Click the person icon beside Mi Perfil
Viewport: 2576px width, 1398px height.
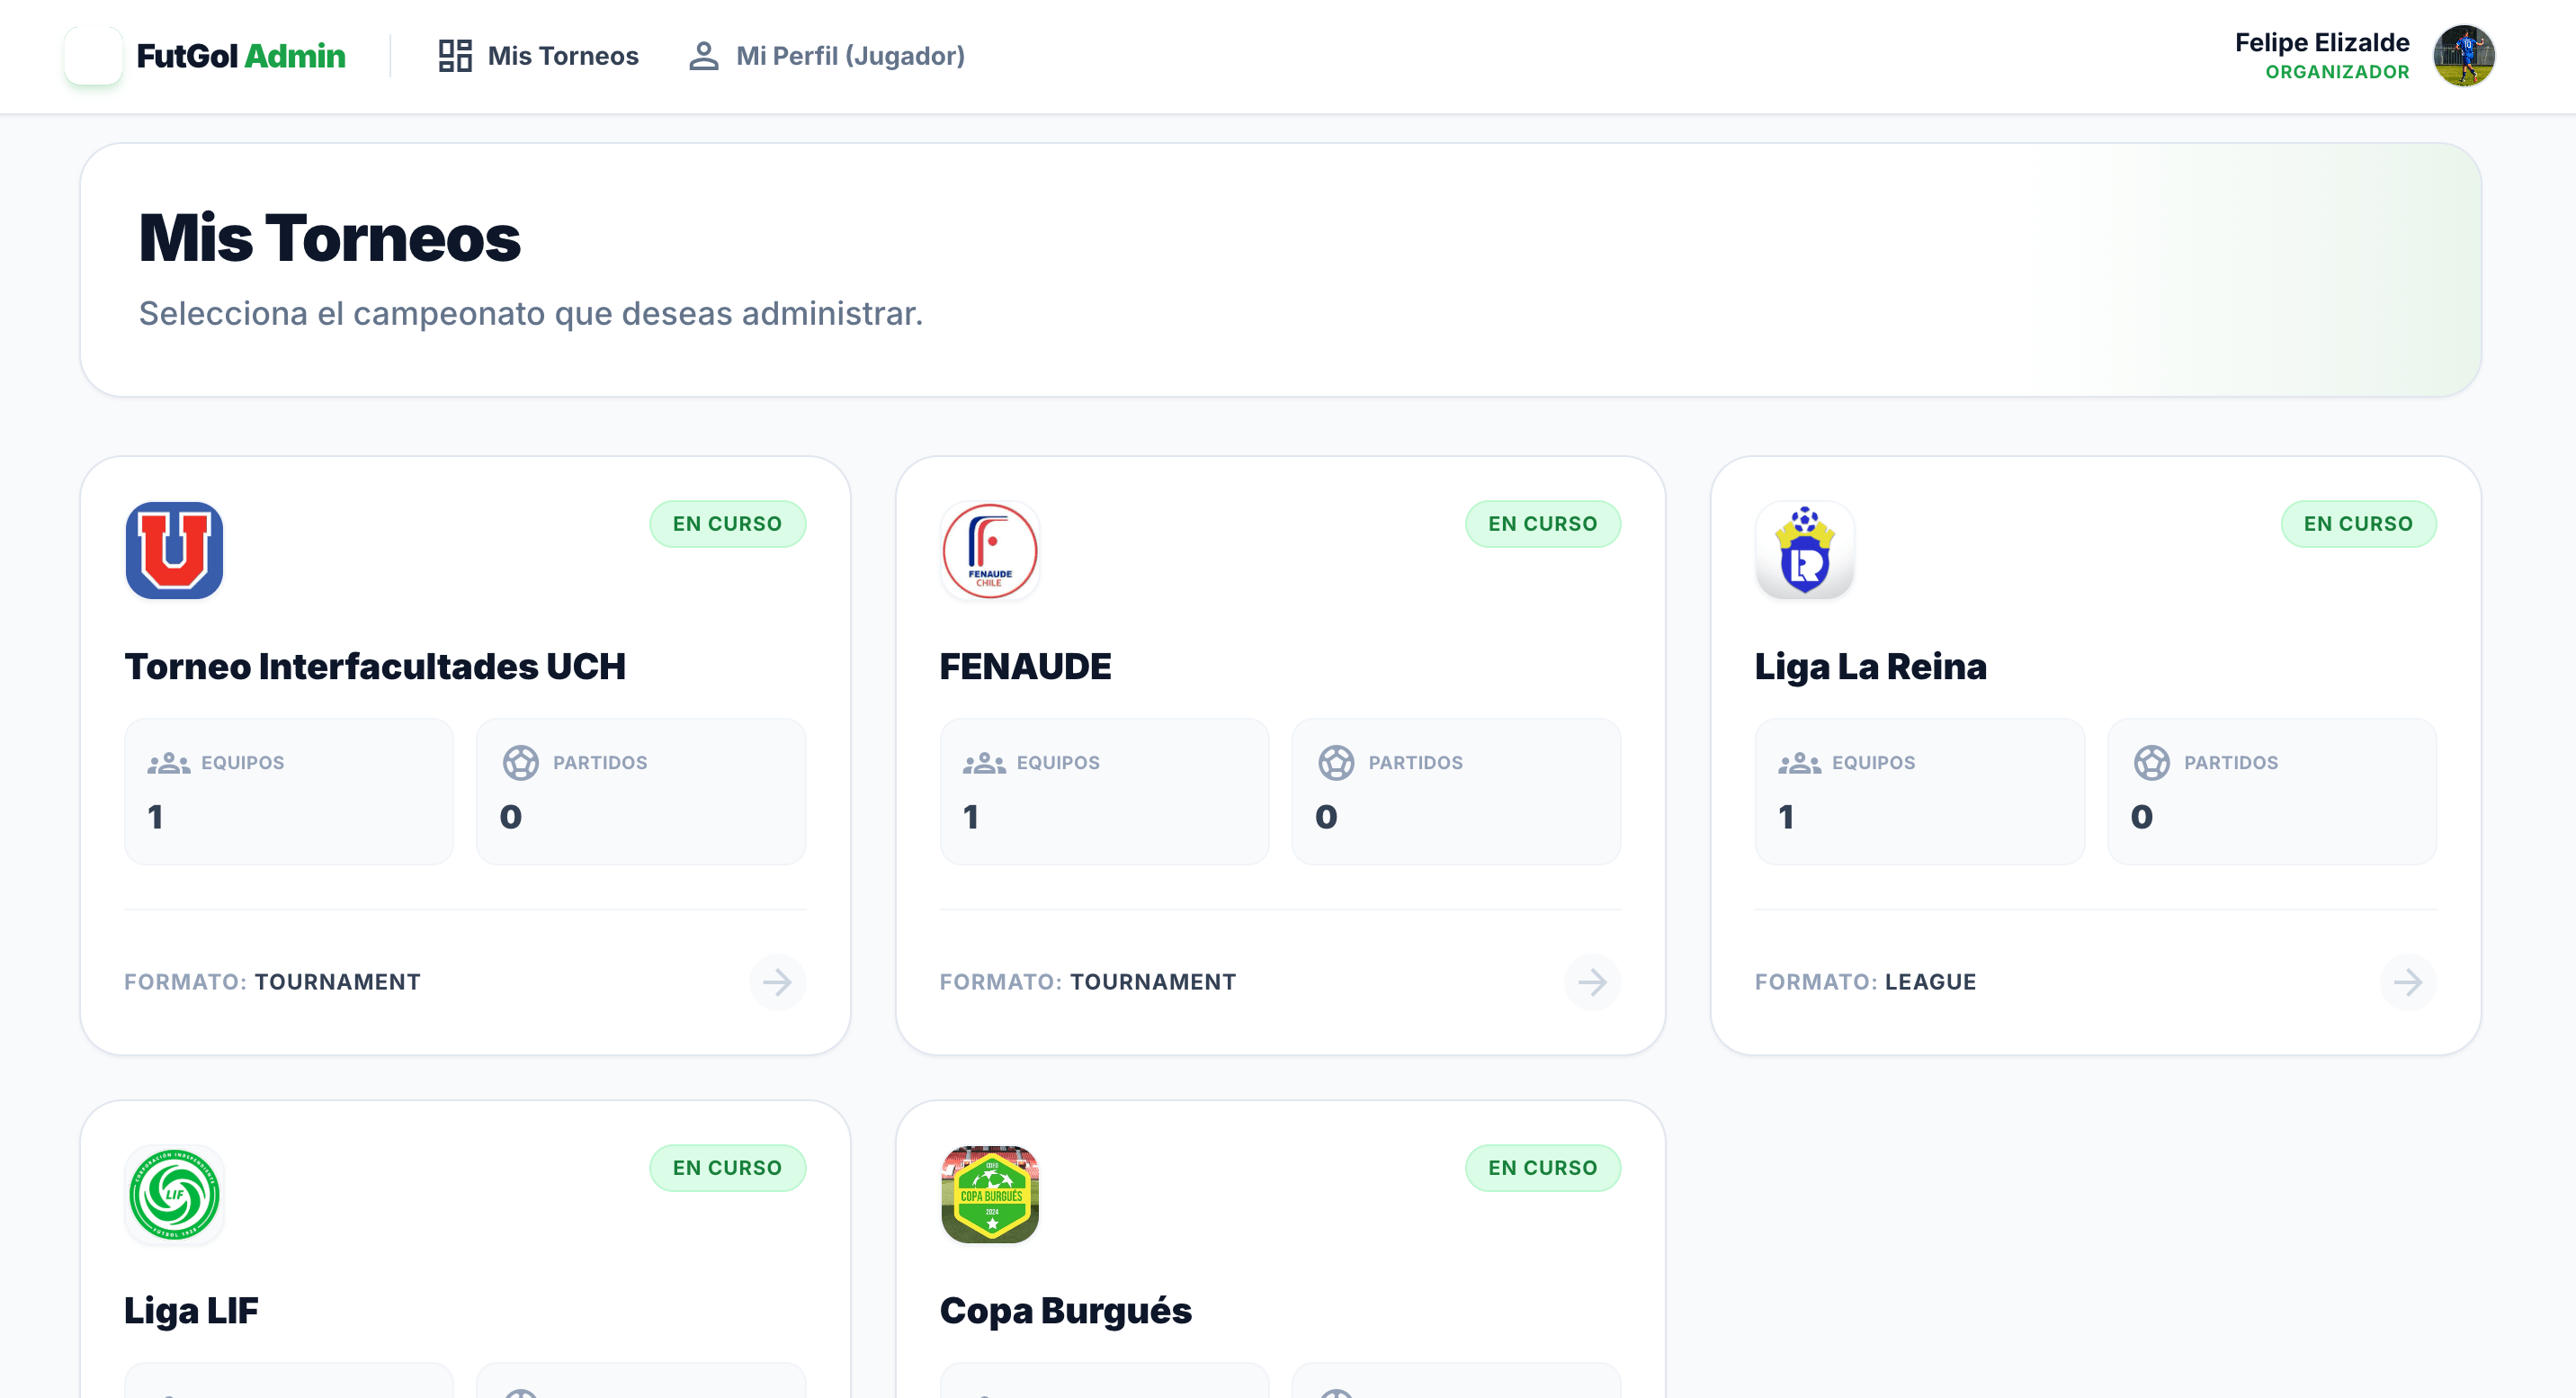click(704, 56)
